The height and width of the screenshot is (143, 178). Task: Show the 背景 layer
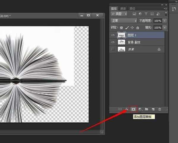click(x=113, y=49)
